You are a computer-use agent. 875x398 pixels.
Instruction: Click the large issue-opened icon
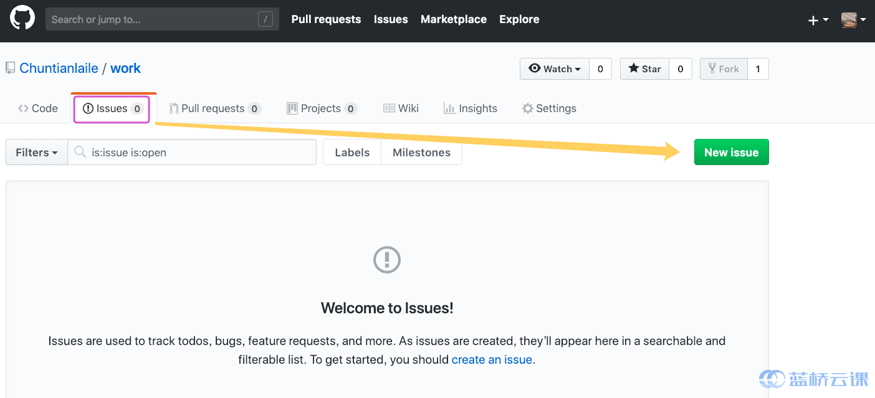tap(387, 260)
